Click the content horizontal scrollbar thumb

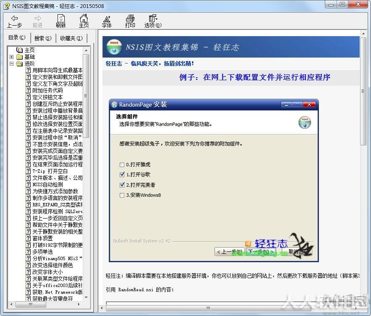(208, 308)
